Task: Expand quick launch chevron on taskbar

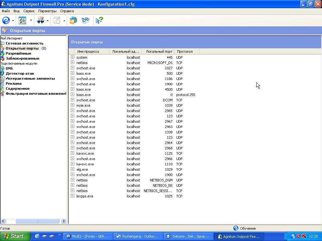Action: [x=59, y=235]
